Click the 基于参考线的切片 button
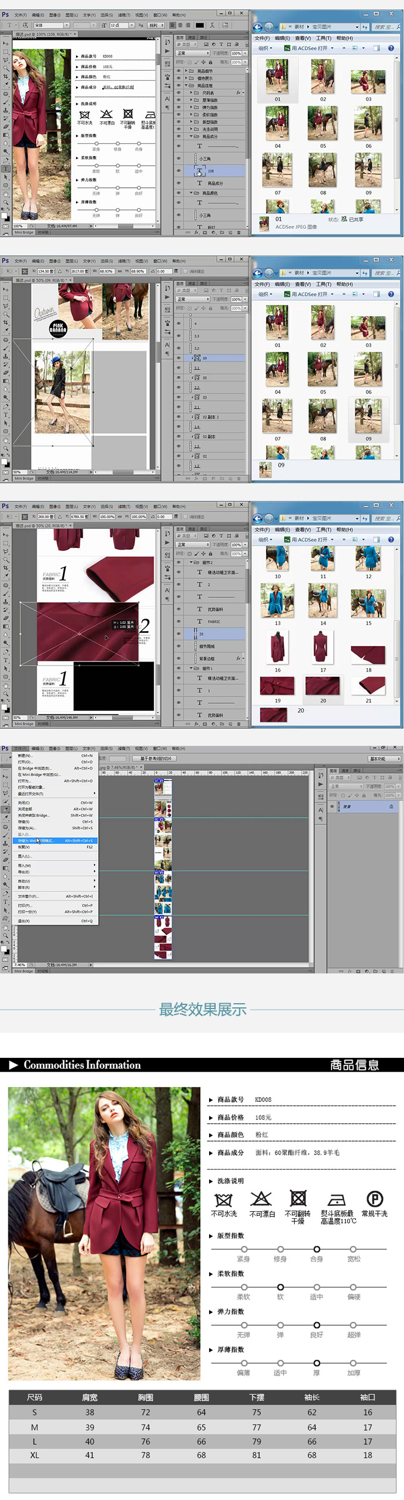Viewport: 404px width, 1500px height. (x=154, y=758)
